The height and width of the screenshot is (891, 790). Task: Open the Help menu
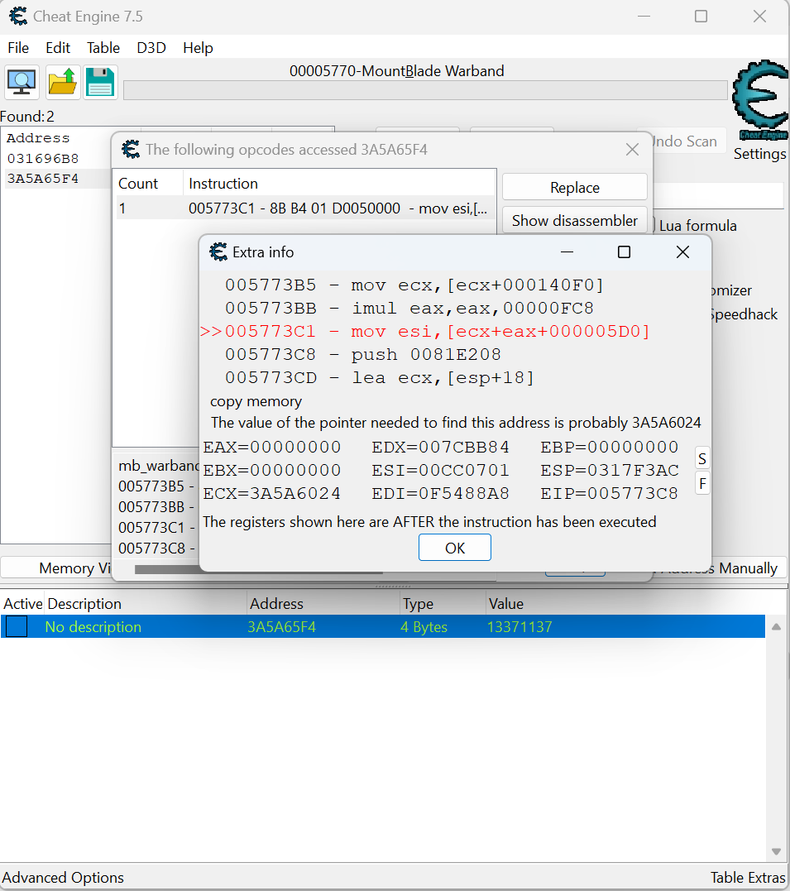point(198,48)
